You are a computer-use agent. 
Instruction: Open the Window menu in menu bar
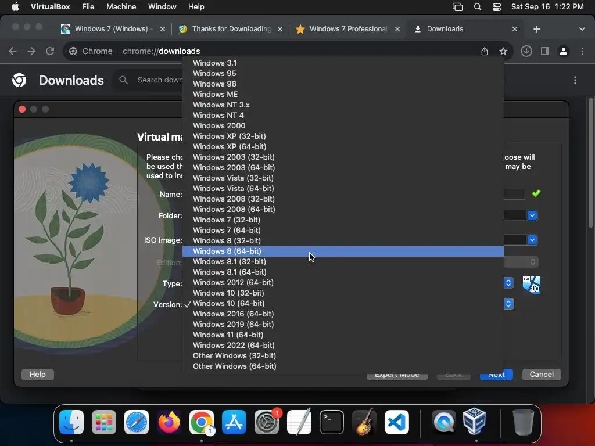click(x=162, y=7)
